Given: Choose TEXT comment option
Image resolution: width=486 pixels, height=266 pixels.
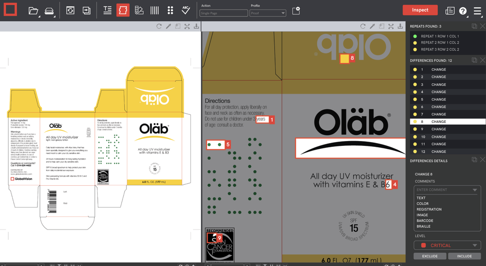Looking at the screenshot, I should [x=421, y=198].
